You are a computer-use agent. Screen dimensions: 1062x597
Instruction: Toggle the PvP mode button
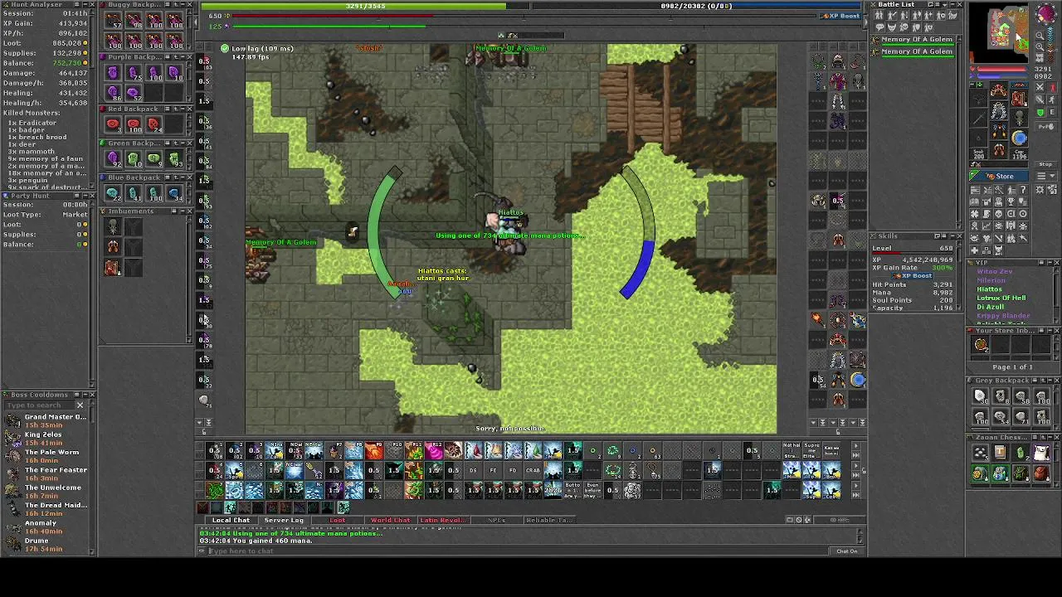1046,126
